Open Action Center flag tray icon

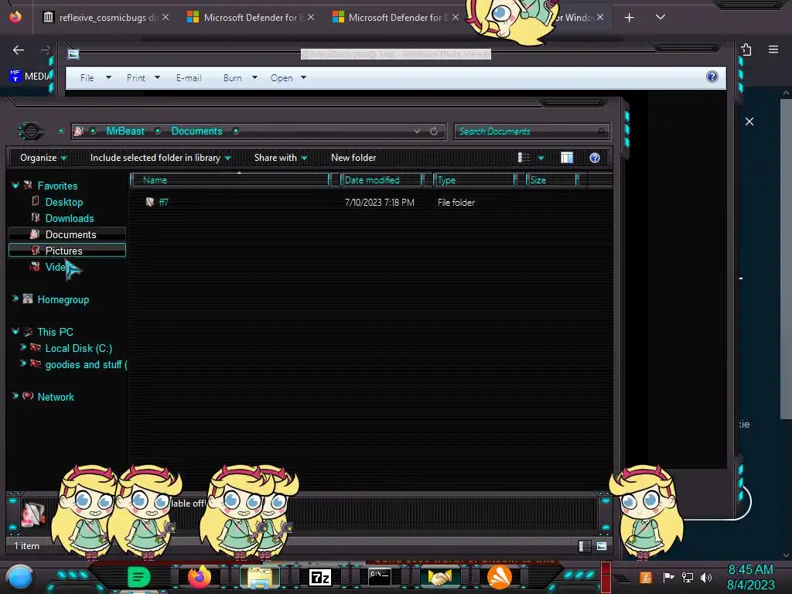pyautogui.click(x=668, y=577)
